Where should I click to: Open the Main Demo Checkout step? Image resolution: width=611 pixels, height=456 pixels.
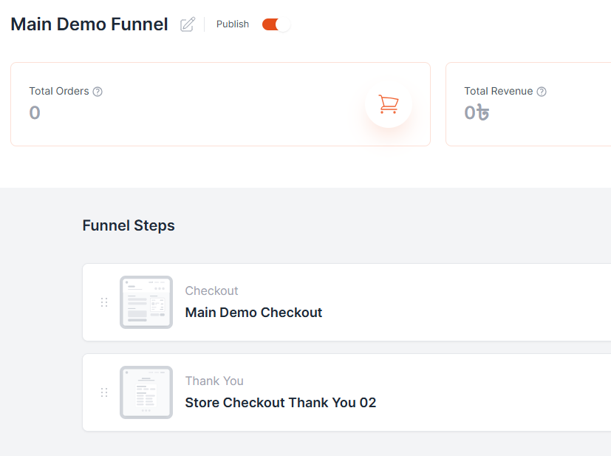253,313
